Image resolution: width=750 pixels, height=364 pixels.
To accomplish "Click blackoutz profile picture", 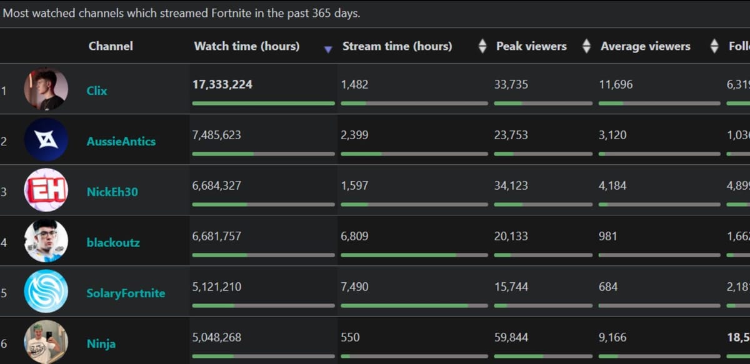I will point(46,240).
